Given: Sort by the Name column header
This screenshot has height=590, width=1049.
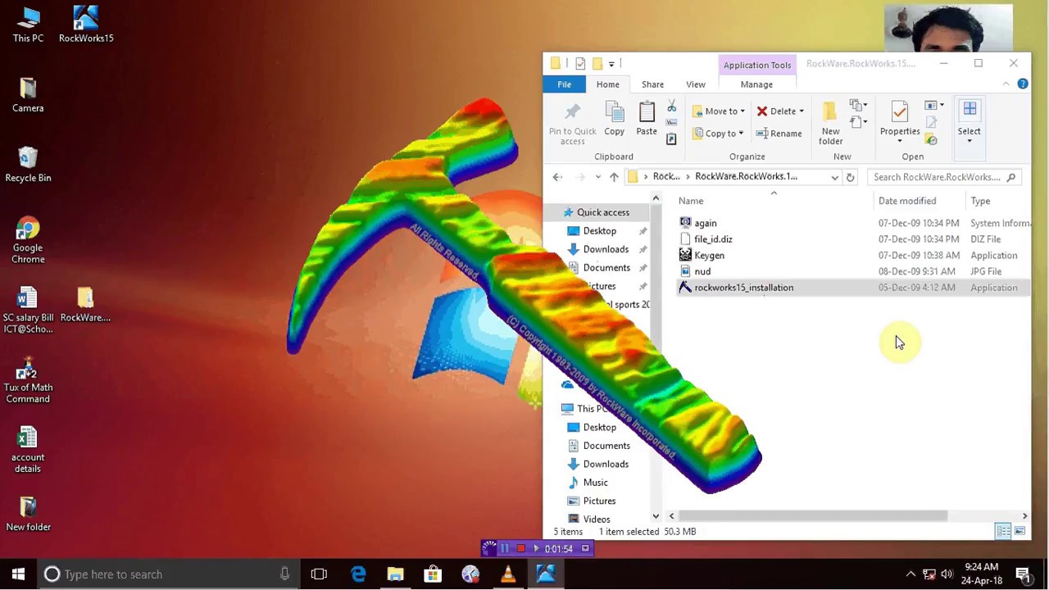Looking at the screenshot, I should 691,201.
